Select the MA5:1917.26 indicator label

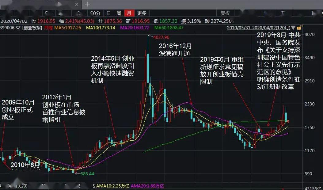(x=68, y=28)
